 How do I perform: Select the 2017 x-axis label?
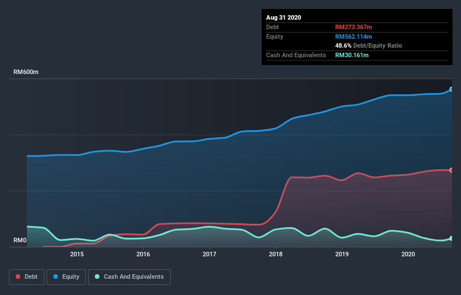click(x=209, y=254)
